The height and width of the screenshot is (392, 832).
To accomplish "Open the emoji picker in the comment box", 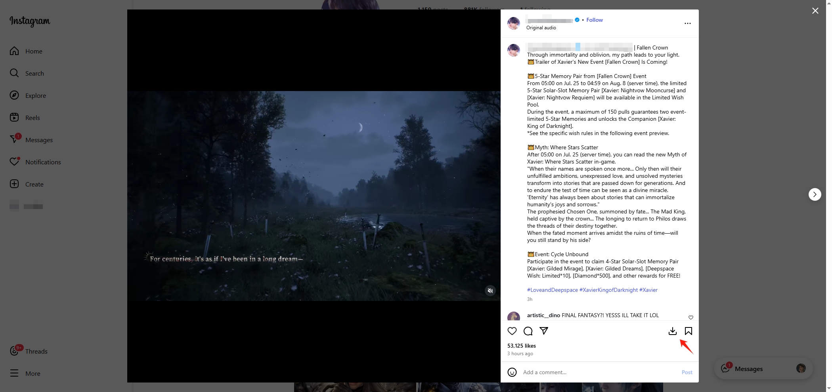I will [512, 372].
